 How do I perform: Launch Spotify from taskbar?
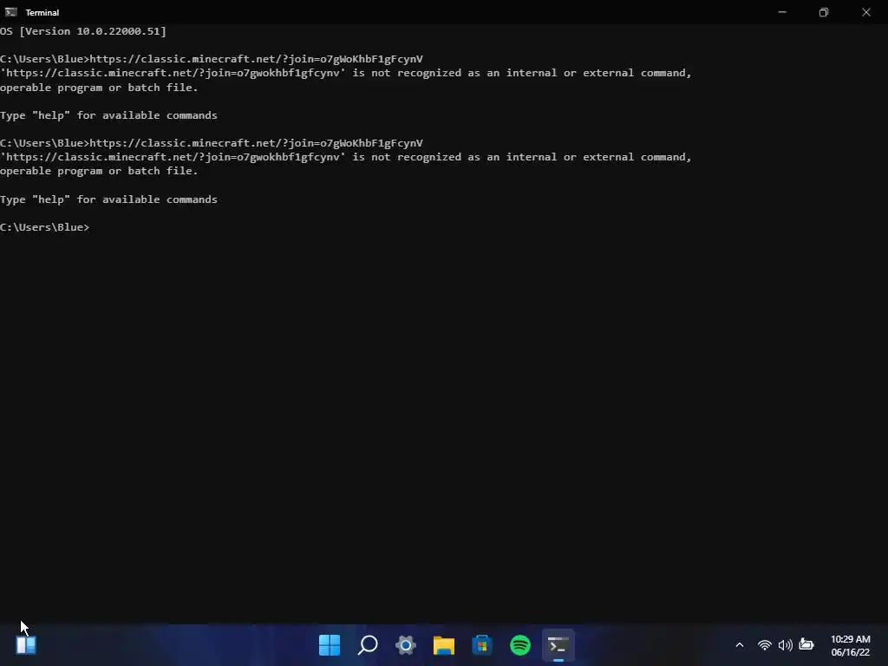520,644
